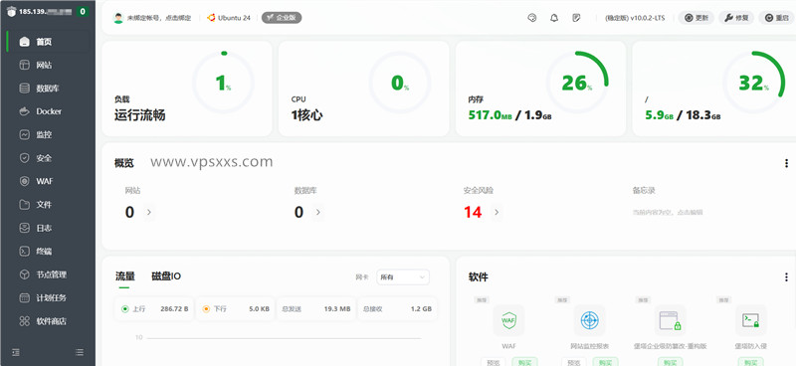Click the 软件商店 app store icon
The image size is (796, 366).
click(x=24, y=321)
